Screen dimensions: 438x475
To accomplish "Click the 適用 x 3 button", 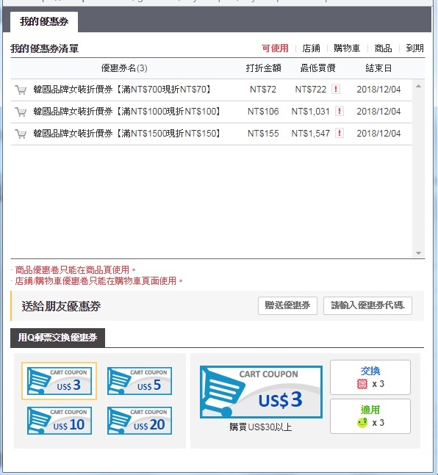I will (x=370, y=416).
